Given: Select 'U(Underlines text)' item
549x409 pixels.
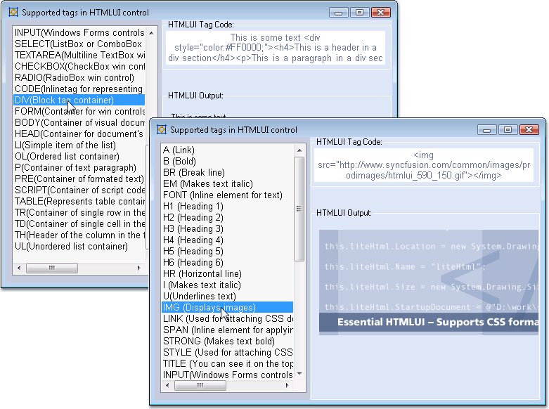Looking at the screenshot, I should [228, 296].
